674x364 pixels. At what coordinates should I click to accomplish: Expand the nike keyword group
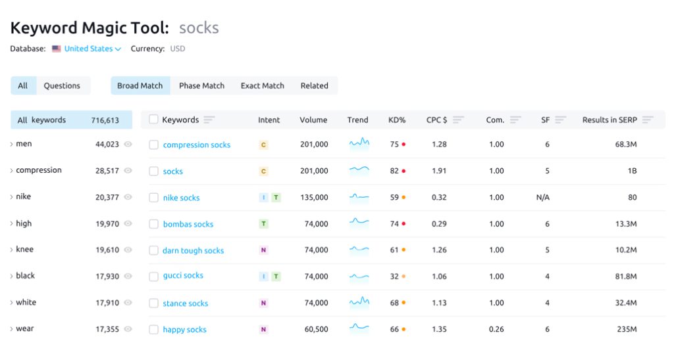click(12, 197)
